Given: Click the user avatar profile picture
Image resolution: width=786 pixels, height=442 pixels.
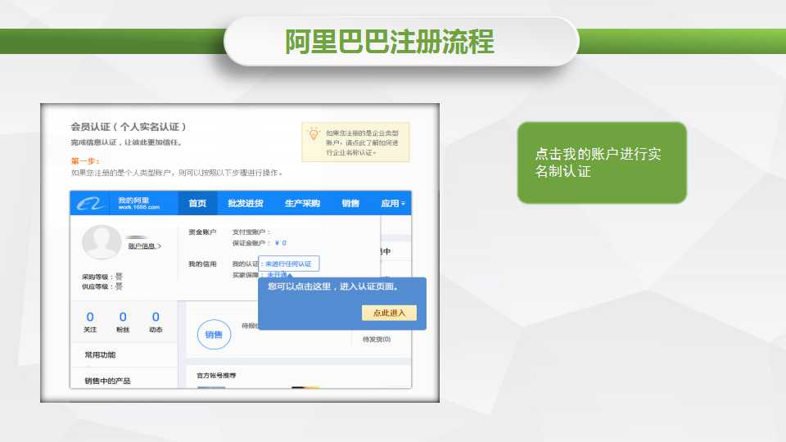Looking at the screenshot, I should pos(102,241).
